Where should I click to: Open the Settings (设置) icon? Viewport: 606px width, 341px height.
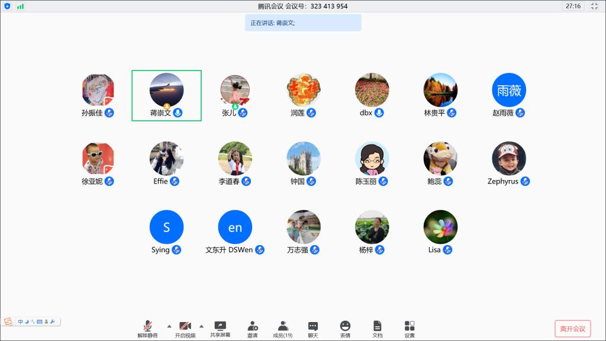[x=410, y=326]
